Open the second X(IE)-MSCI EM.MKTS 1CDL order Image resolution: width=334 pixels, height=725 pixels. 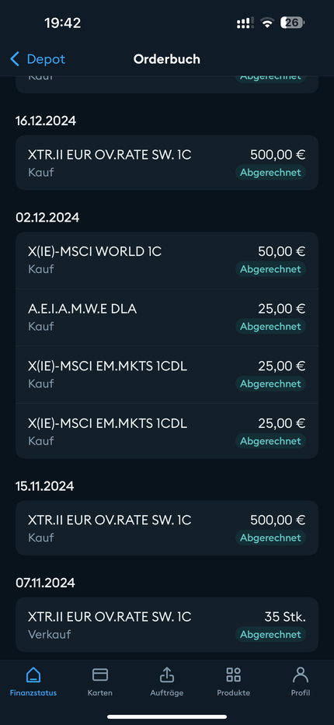pyautogui.click(x=167, y=431)
